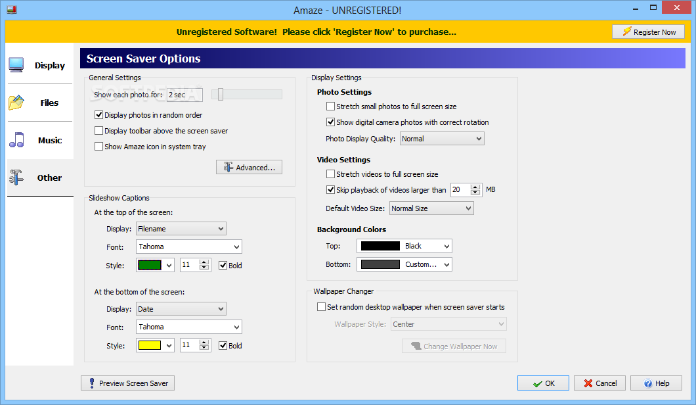
Task: Toggle Show digital camera photos with correct rotation
Action: (x=331, y=122)
